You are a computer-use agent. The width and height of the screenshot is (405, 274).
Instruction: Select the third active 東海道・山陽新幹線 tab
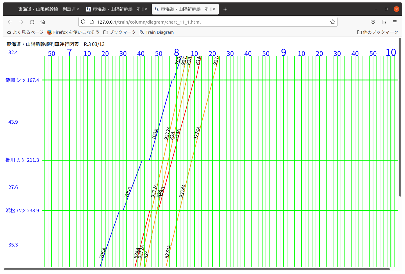(x=185, y=9)
